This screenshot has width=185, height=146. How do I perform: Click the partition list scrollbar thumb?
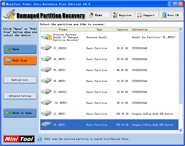180,68
